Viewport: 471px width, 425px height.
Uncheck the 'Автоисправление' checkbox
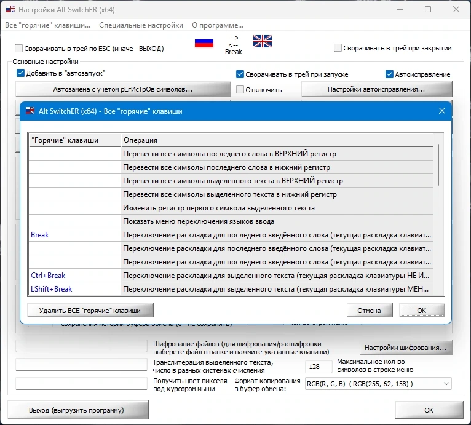coord(389,74)
